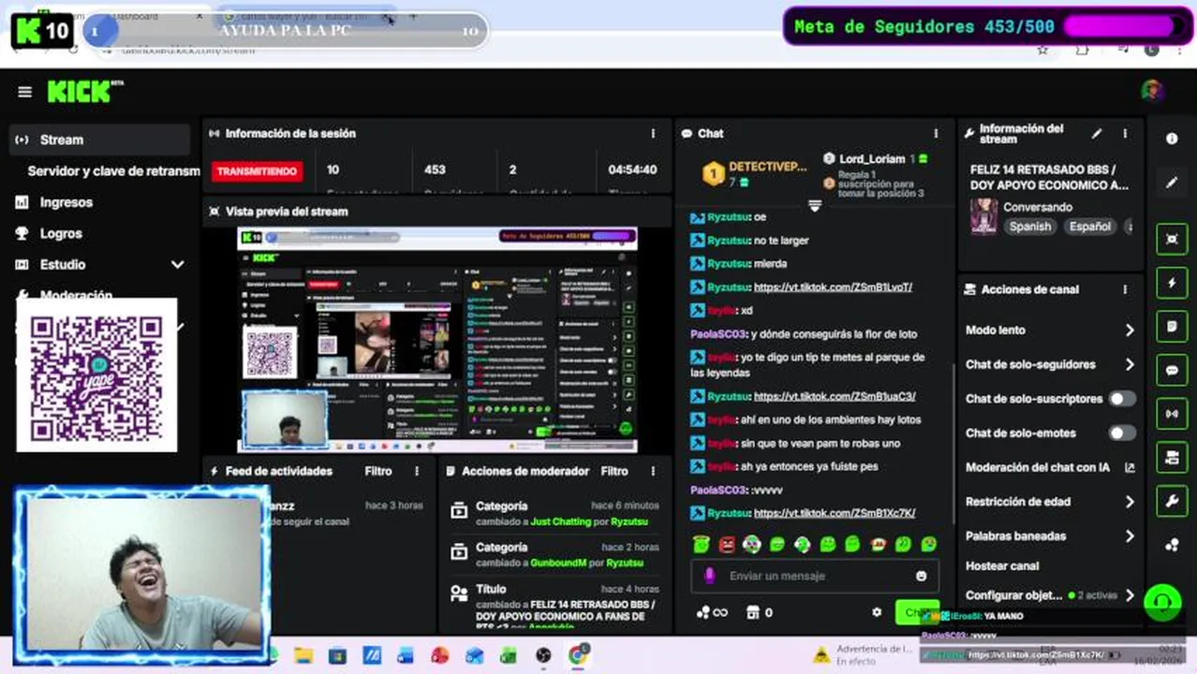
Task: Open Filtro in Acciones de moderador
Action: [614, 471]
